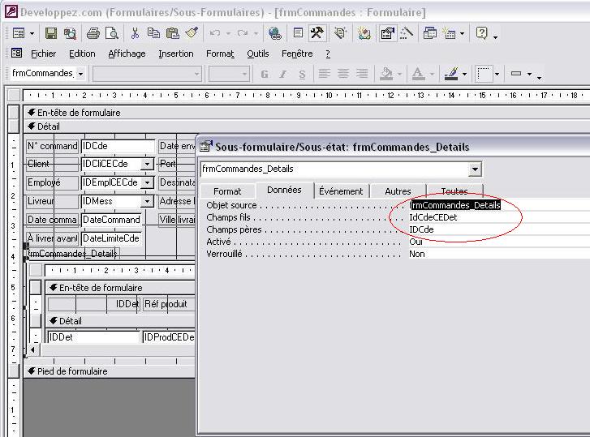Open the Insertion menu
This screenshot has width=590, height=437.
pos(176,54)
